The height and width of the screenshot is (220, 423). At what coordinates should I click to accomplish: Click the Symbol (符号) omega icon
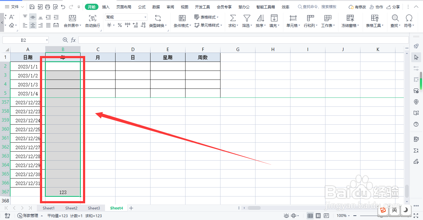(x=409, y=18)
